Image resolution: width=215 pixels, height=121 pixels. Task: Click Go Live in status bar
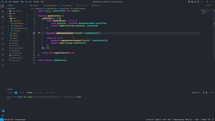(x=189, y=120)
